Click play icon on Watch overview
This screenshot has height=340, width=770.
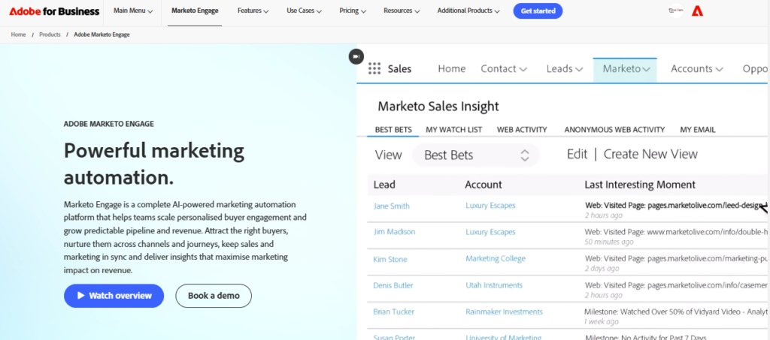pos(81,296)
